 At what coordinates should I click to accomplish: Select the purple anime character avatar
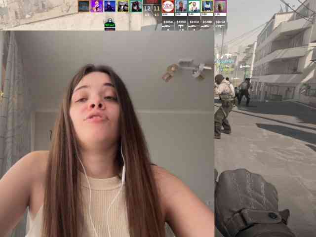click(x=97, y=6)
